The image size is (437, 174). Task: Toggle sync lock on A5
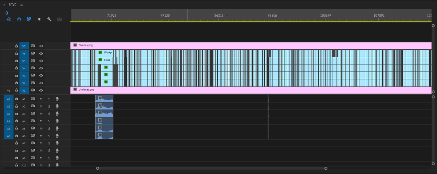coord(33,128)
